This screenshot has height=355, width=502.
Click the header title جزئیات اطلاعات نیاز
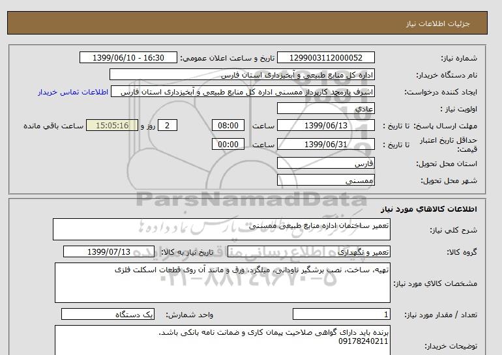click(437, 23)
